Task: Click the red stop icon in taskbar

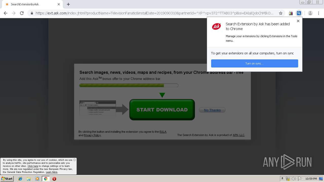Action: [54, 179]
